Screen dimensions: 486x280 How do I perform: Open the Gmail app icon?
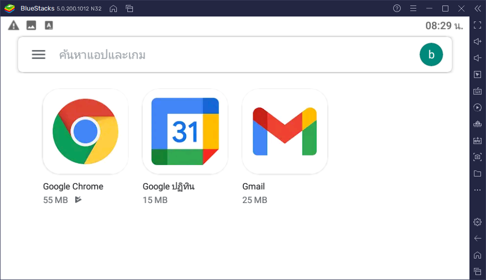coord(284,131)
